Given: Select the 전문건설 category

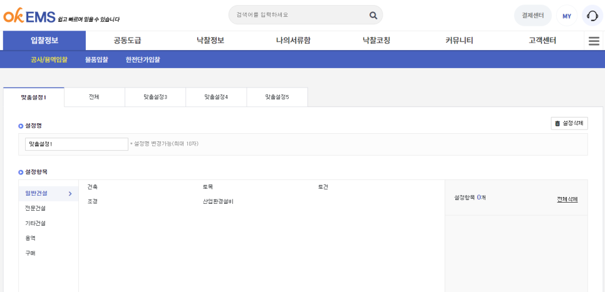Looking at the screenshot, I should (35, 208).
